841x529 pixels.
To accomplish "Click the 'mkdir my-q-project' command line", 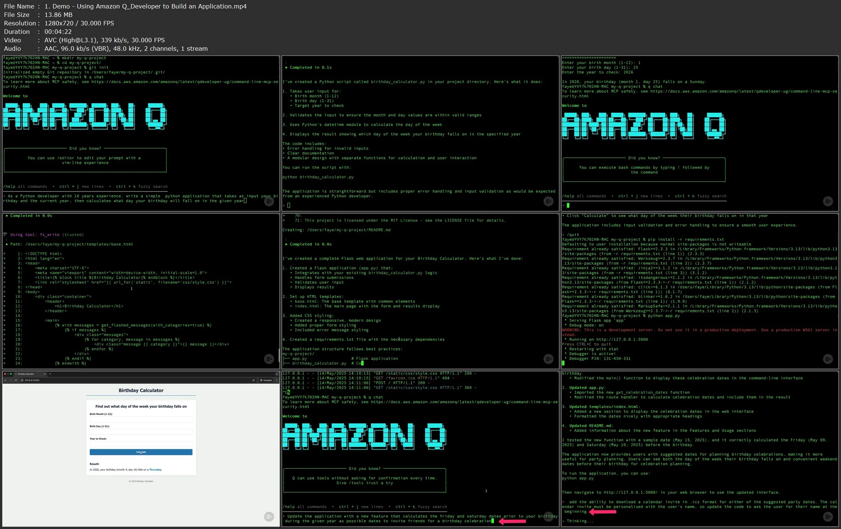I will (x=54, y=58).
